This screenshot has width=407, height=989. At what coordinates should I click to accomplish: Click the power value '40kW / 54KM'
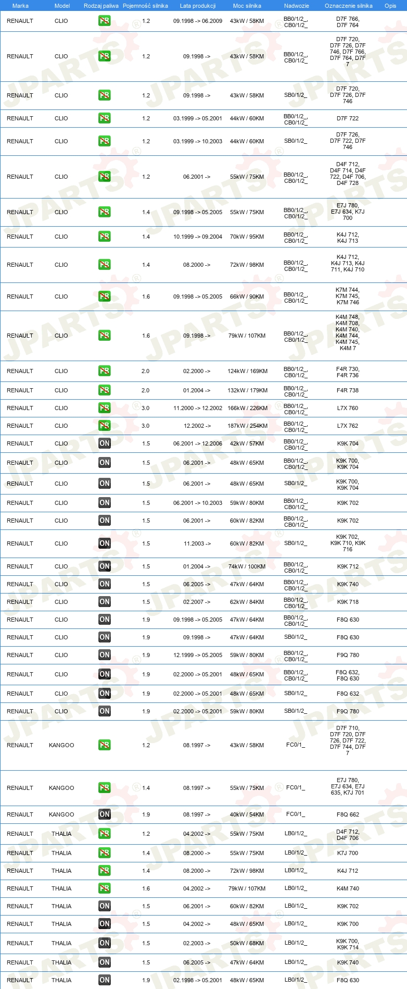tap(247, 814)
